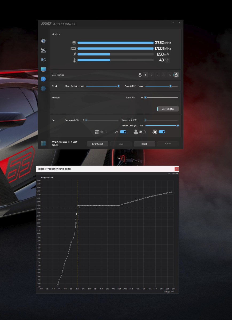Image resolution: width=232 pixels, height=320 pixels.
Task: Click the user-defined fan person icon
Action: [136, 132]
